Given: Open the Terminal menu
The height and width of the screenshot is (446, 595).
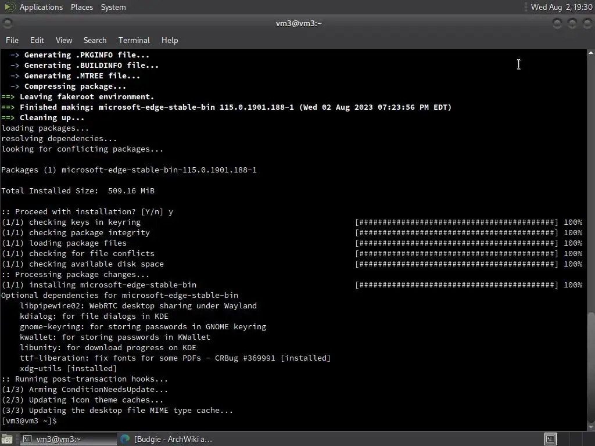Looking at the screenshot, I should pyautogui.click(x=134, y=40).
